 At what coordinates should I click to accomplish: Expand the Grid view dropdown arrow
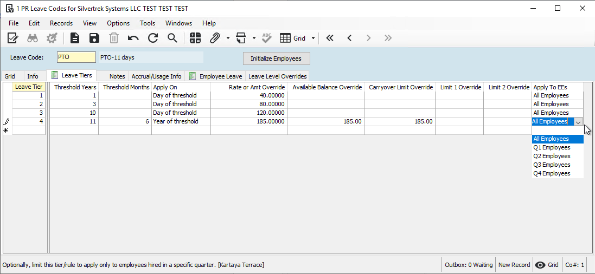(x=313, y=38)
